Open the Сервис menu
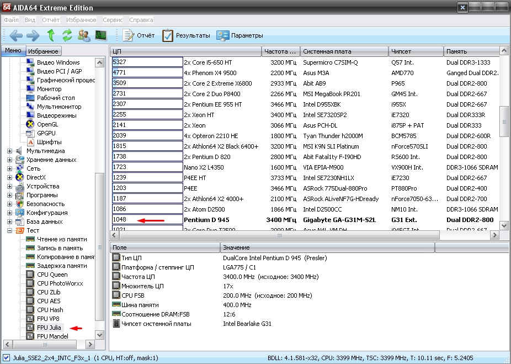 click(113, 20)
